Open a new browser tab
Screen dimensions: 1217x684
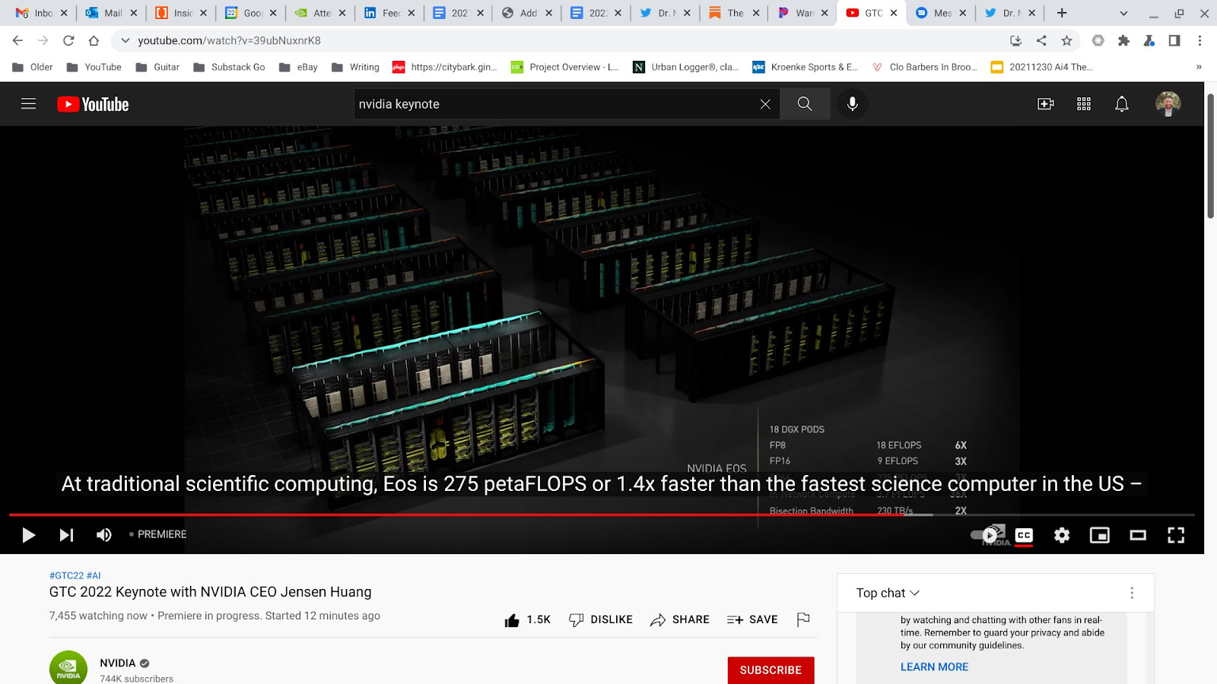(1062, 13)
